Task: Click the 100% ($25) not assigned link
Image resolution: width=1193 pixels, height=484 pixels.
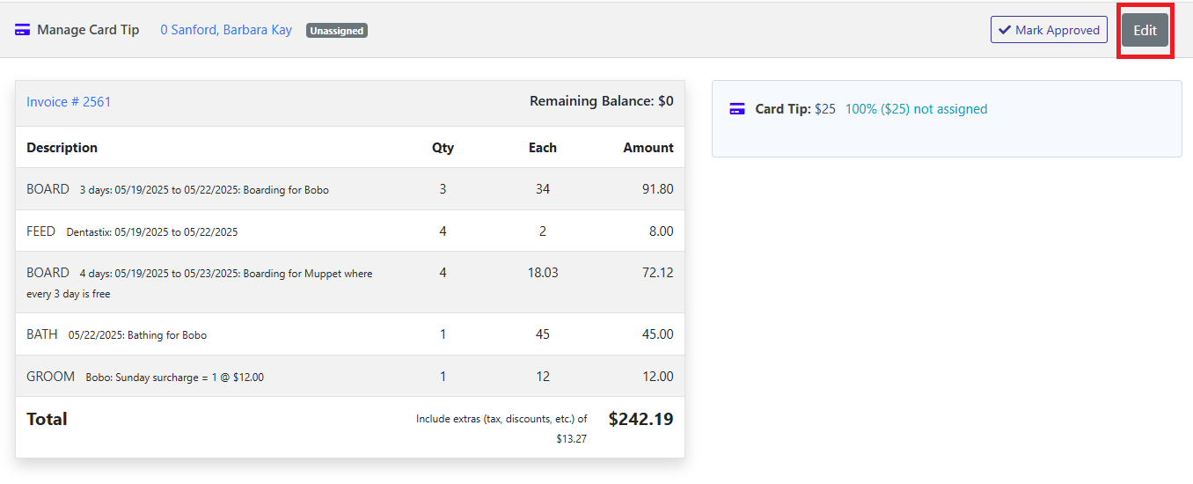Action: tap(916, 109)
